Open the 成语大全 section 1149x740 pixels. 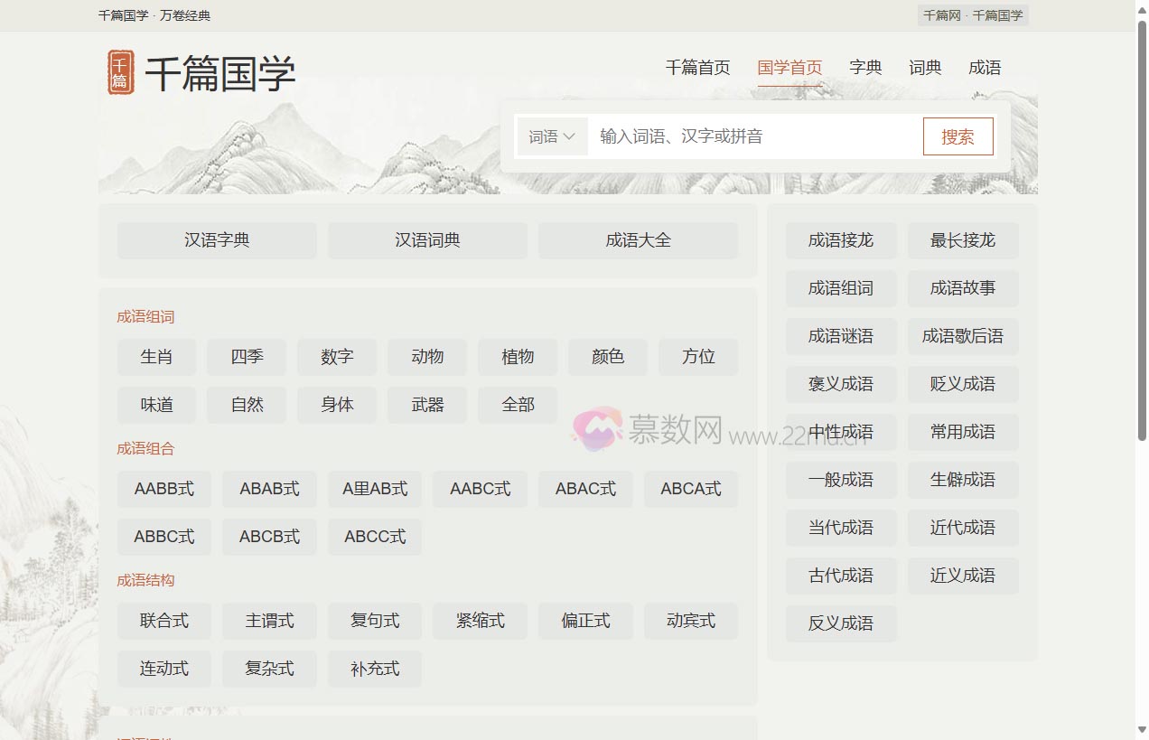coord(638,240)
